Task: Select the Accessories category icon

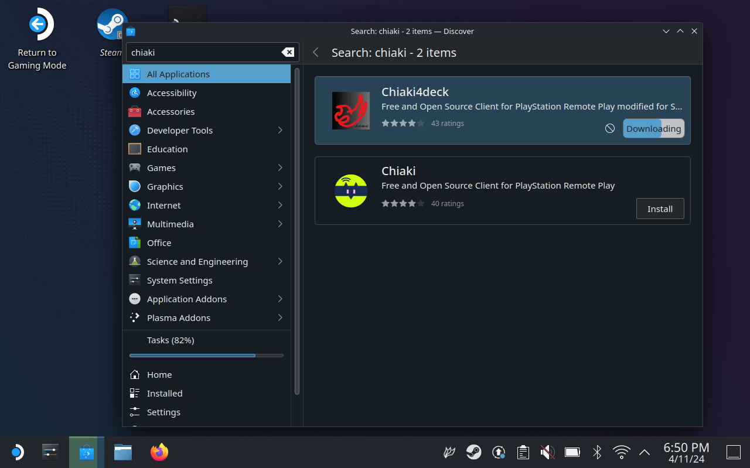Action: 135,112
